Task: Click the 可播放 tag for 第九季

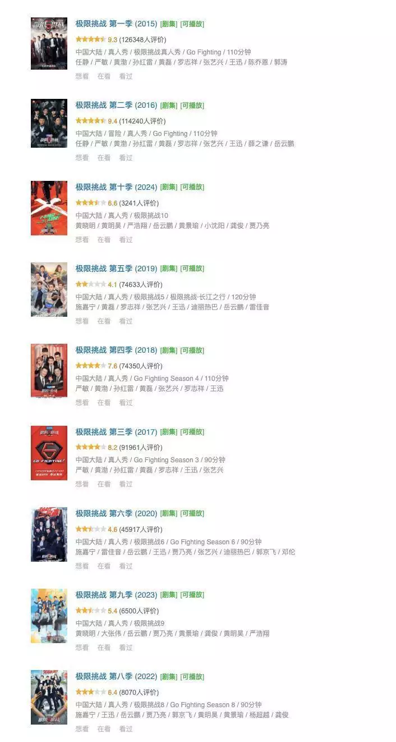Action: (x=192, y=595)
